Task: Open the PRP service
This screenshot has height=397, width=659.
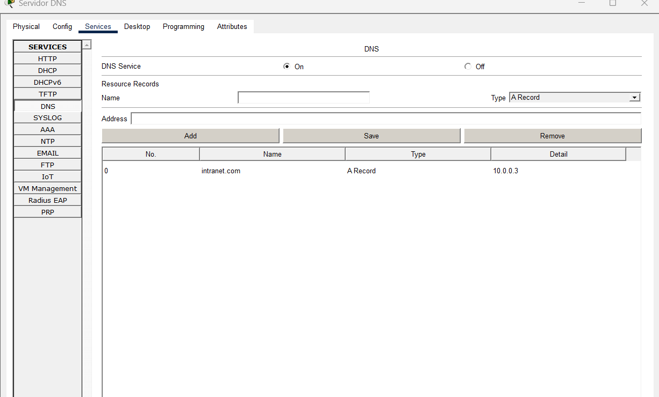Action: (x=47, y=212)
